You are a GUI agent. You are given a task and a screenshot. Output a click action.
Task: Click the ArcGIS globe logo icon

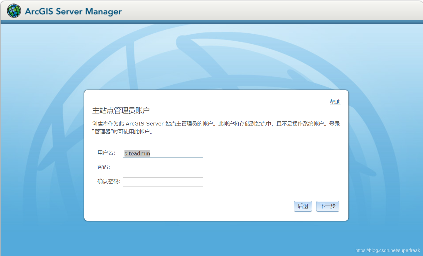(x=14, y=11)
